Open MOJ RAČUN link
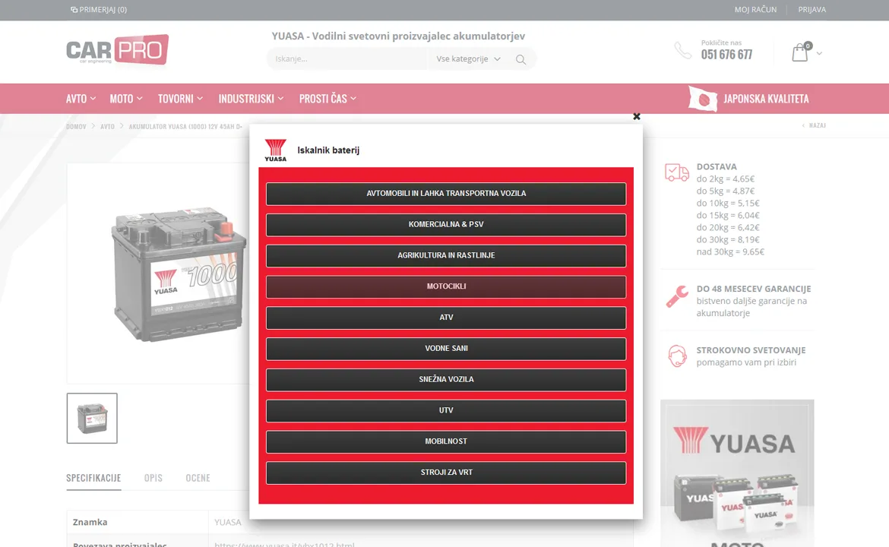889x547 pixels. [755, 10]
